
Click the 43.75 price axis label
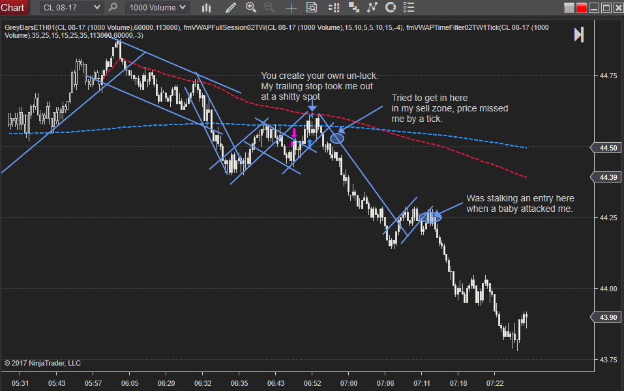[x=608, y=360]
